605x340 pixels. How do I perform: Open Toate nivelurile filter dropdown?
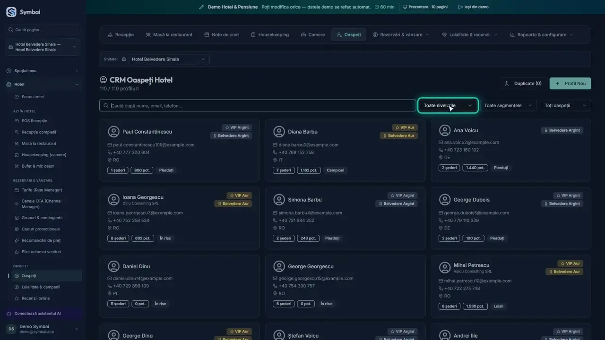pyautogui.click(x=448, y=106)
